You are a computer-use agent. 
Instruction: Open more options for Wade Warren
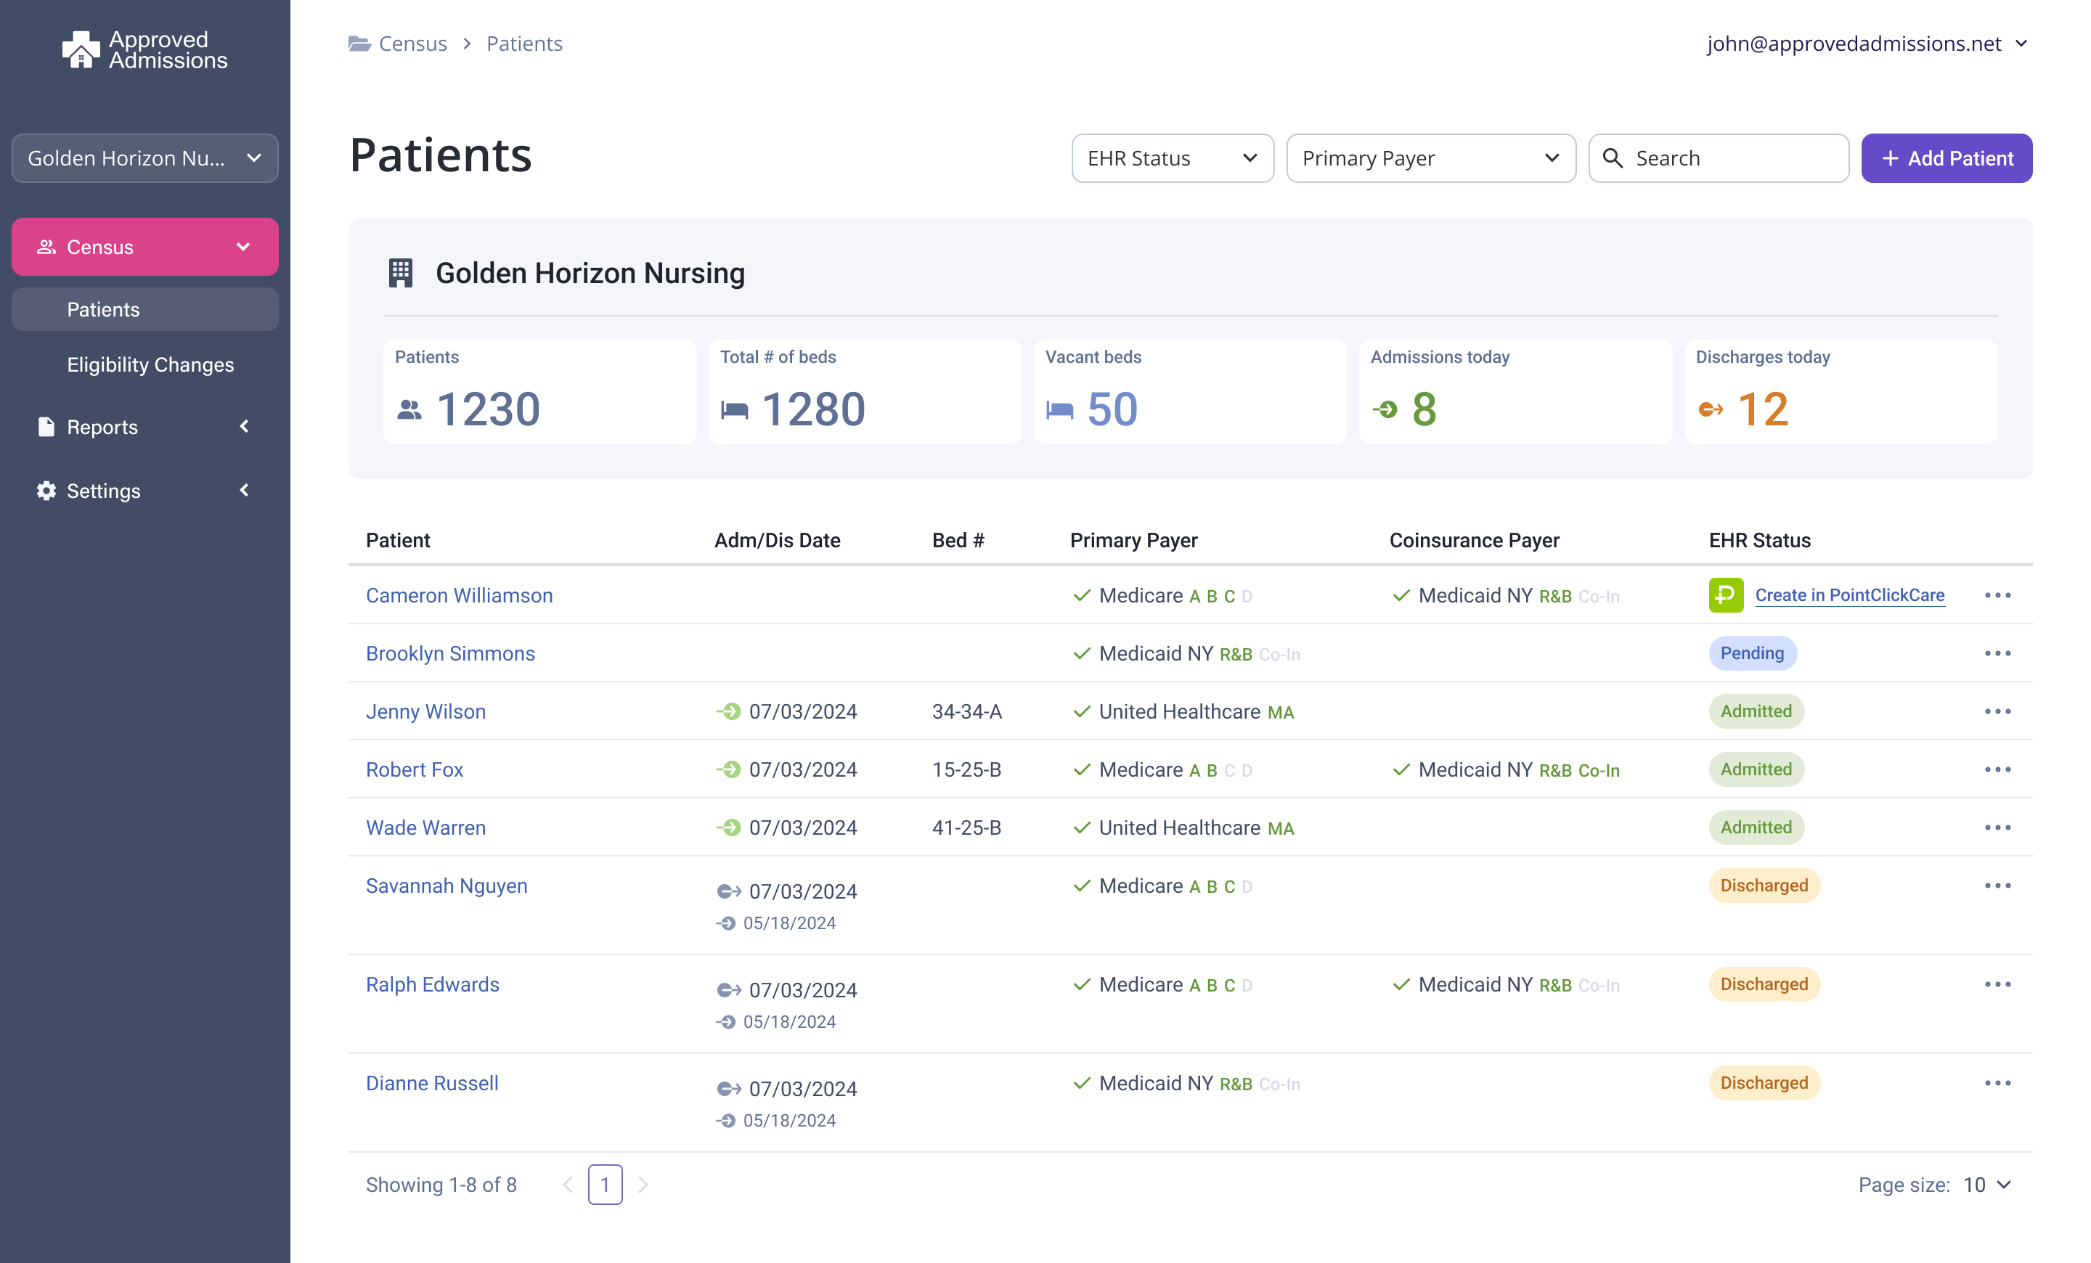coord(1997,827)
